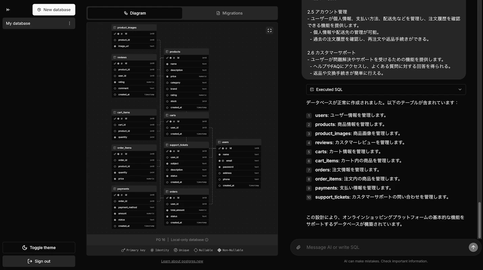Expand the diagram to fullscreen
This screenshot has width=483, height=270.
click(269, 30)
